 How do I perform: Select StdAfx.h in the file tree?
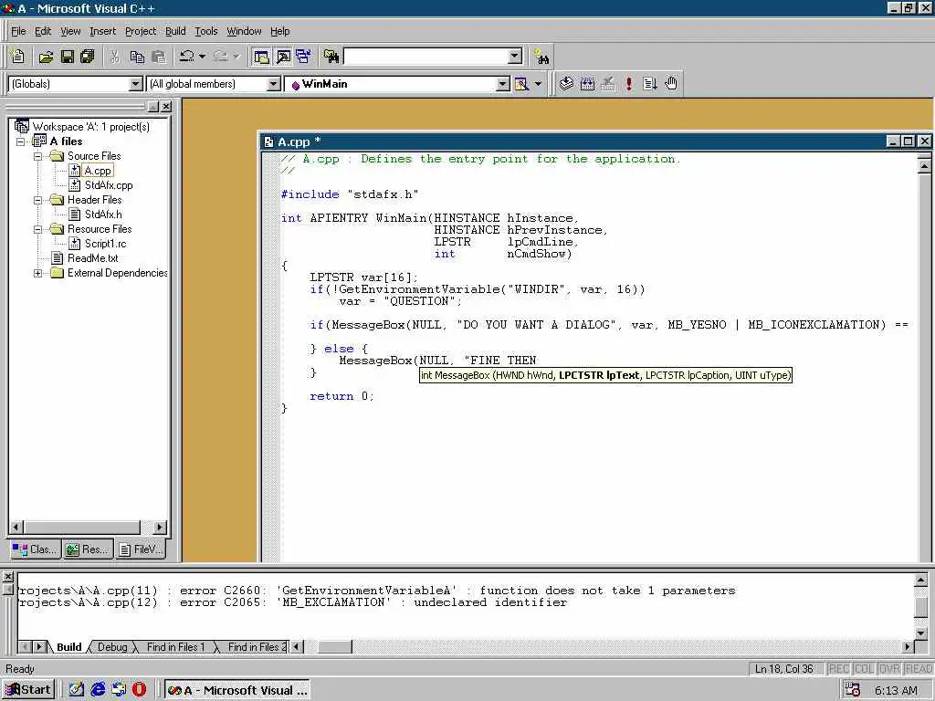coord(103,214)
